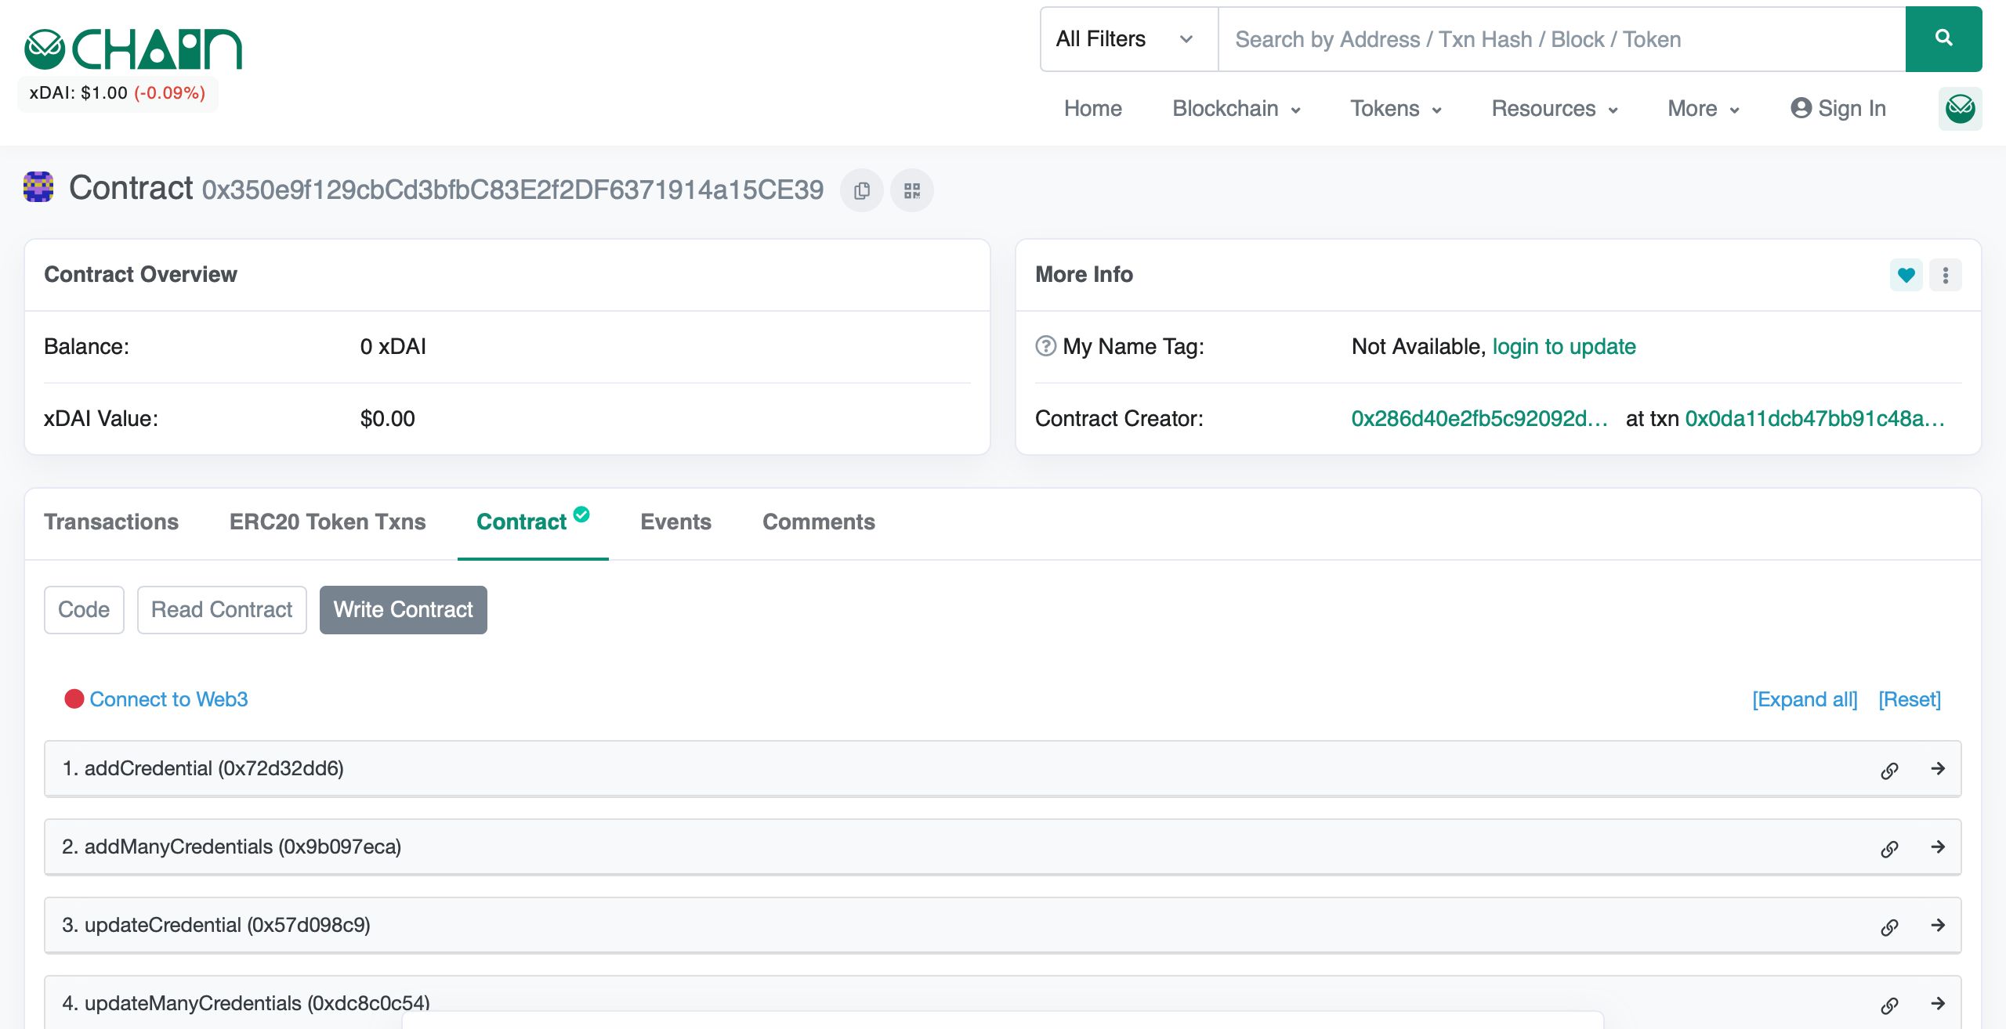Show the address QR code icon

(912, 190)
